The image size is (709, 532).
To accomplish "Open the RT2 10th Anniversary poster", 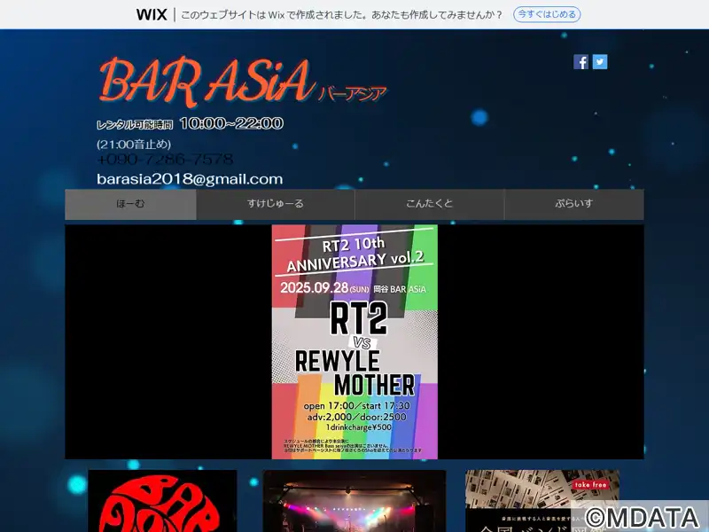I will 354,341.
